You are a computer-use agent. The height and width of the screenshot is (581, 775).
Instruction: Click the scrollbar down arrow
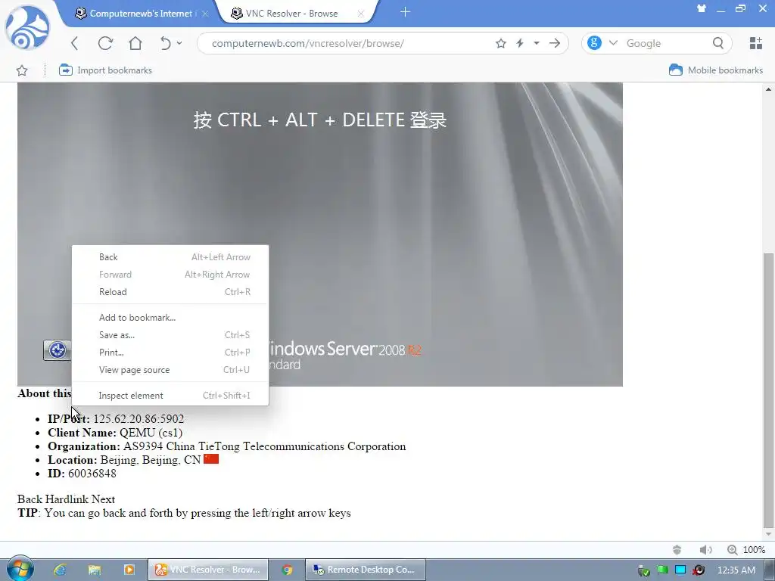coord(768,534)
